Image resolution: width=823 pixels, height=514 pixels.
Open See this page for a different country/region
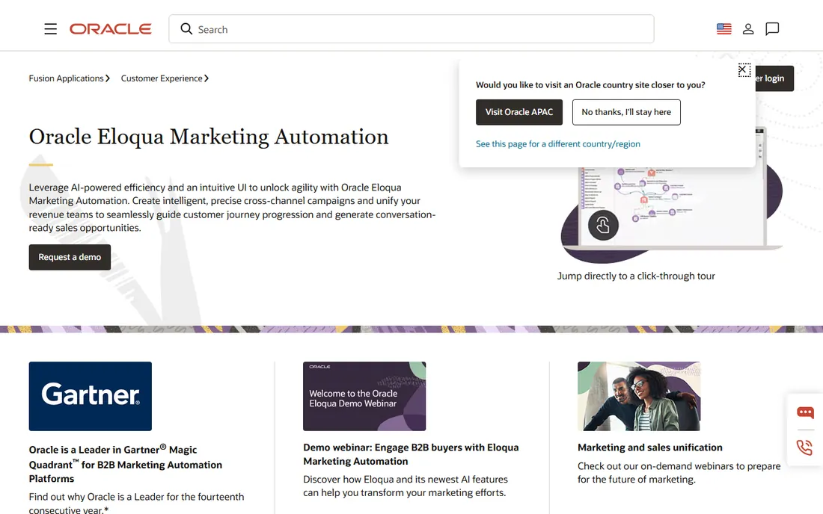(558, 144)
